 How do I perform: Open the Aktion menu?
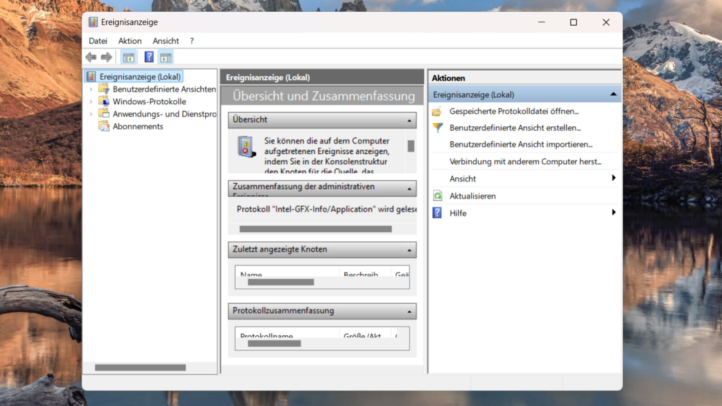point(130,41)
